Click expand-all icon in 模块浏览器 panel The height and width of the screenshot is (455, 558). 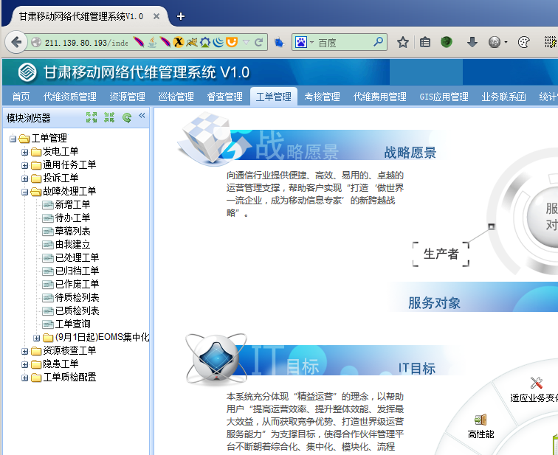(92, 117)
